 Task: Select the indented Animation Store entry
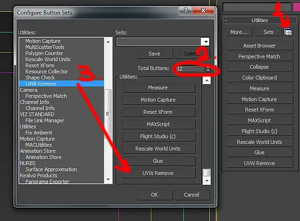click(43, 157)
